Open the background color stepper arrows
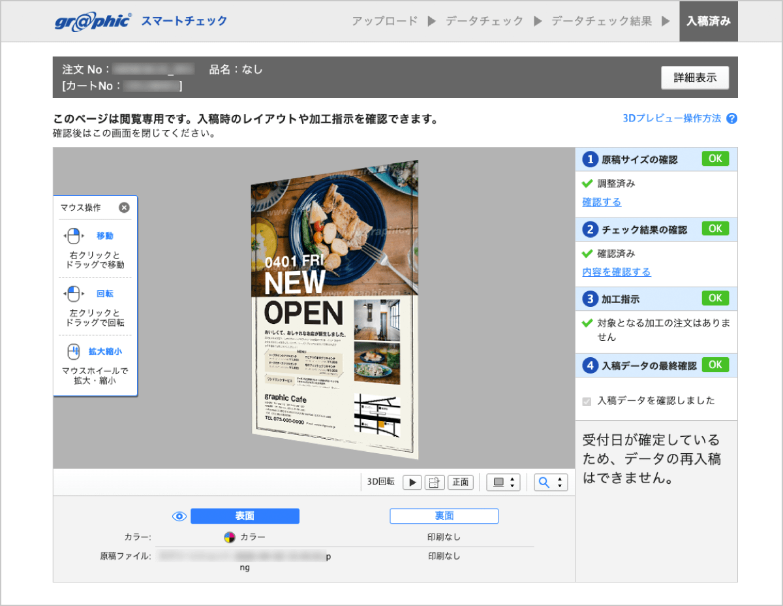Viewport: 783px width, 606px height. (512, 482)
